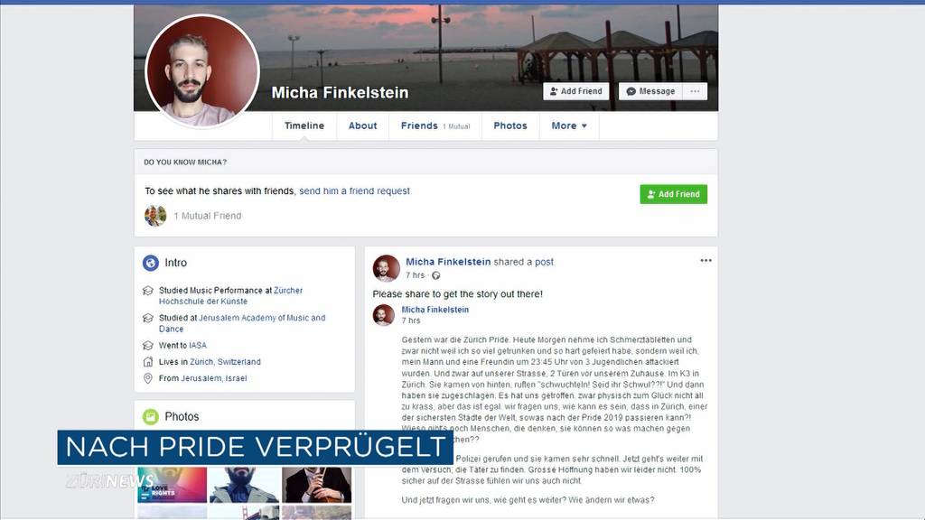Click the green Add Friend button
The width and height of the screenshot is (925, 520).
coord(673,194)
